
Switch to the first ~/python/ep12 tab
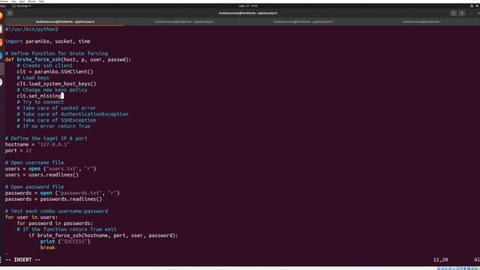[65, 22]
